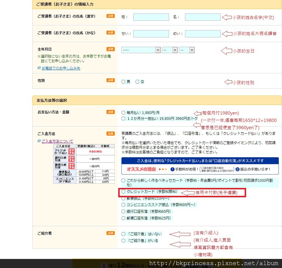Image resolution: width=282 pixels, height=268 pixels.
Task: Choose 毎月払い 1,980円/月 payment option
Action: click(123, 113)
